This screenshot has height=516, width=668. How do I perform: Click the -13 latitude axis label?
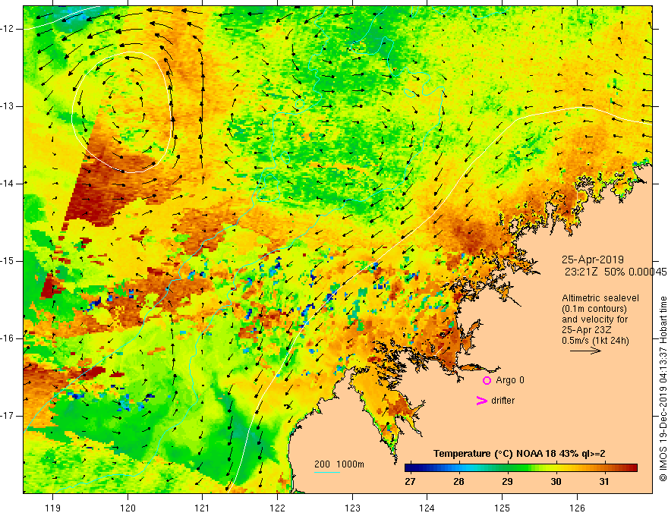(8, 106)
